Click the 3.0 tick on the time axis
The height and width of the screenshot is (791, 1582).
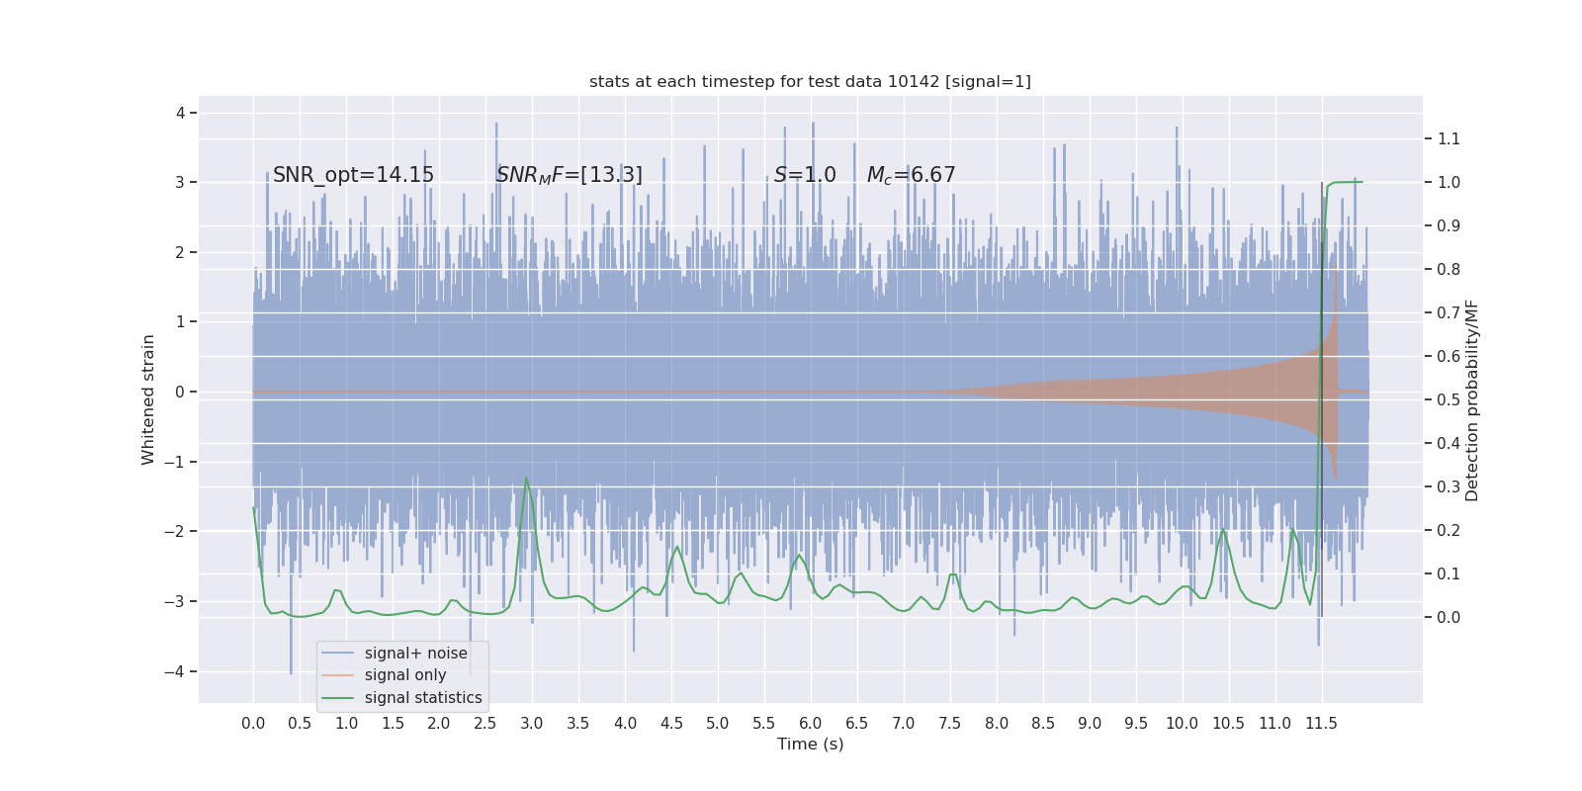pos(532,723)
